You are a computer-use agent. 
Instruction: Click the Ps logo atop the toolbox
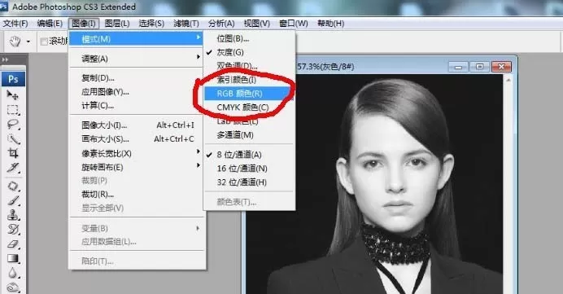point(13,79)
